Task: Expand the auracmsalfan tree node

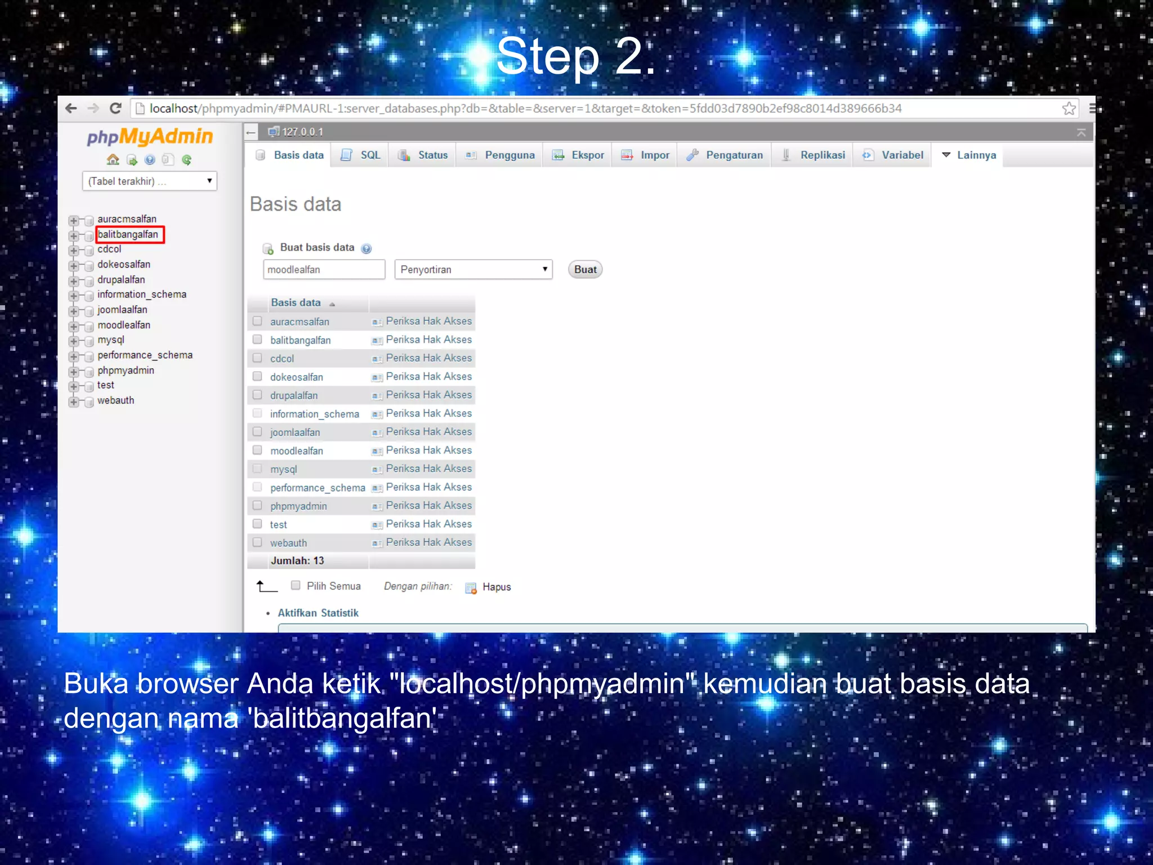Action: coord(74,220)
